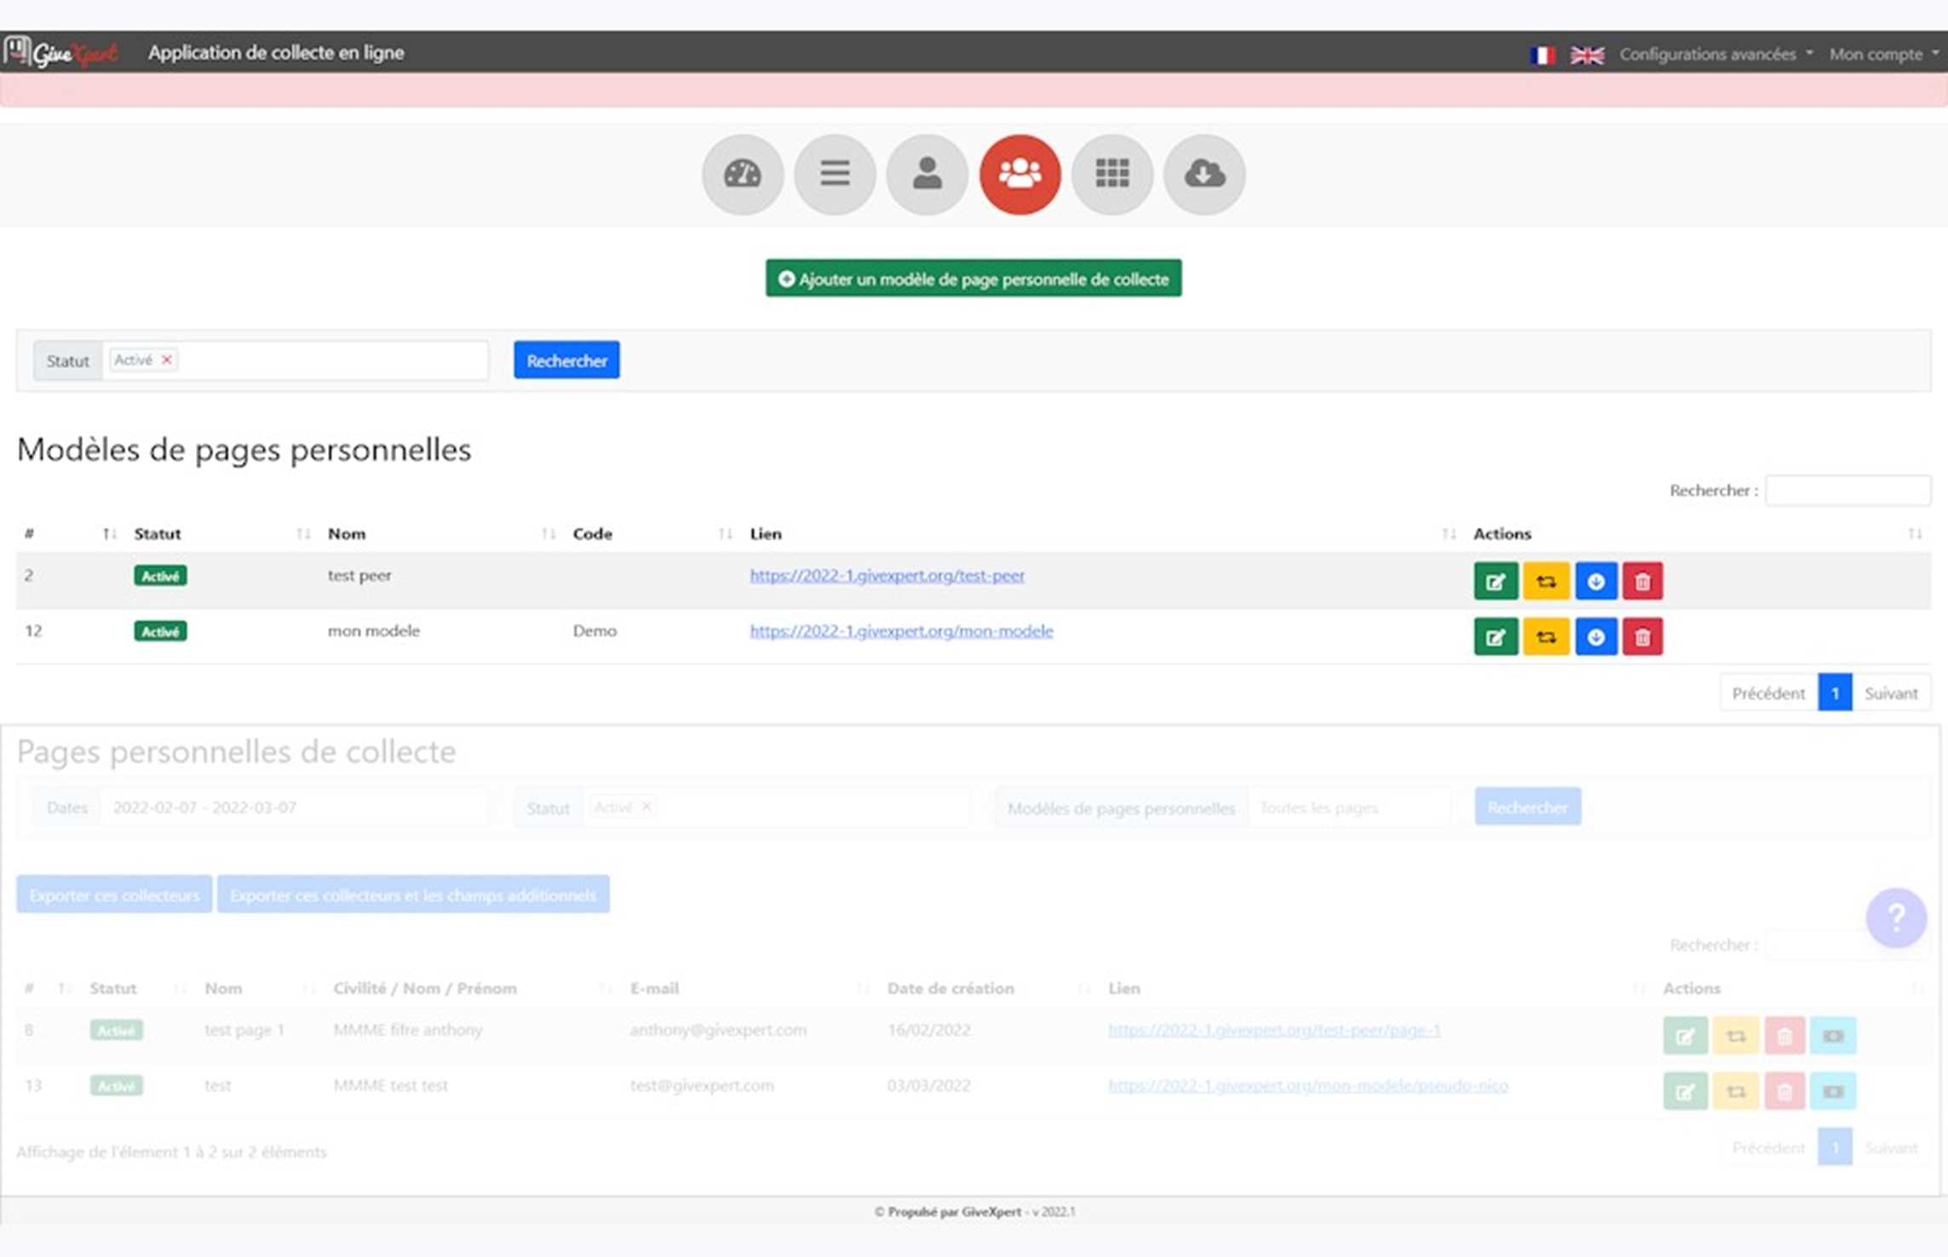Delete the 'test peer' model
Screen dimensions: 1948x1257
click(1642, 582)
